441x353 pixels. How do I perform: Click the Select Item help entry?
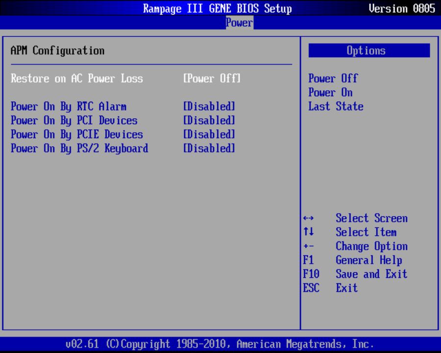pos(366,232)
